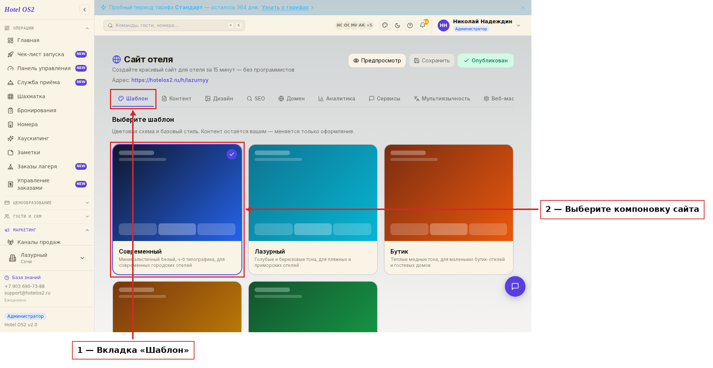This screenshot has width=713, height=368.
Task: Switch to the Мультиязычность tab
Action: pyautogui.click(x=442, y=99)
